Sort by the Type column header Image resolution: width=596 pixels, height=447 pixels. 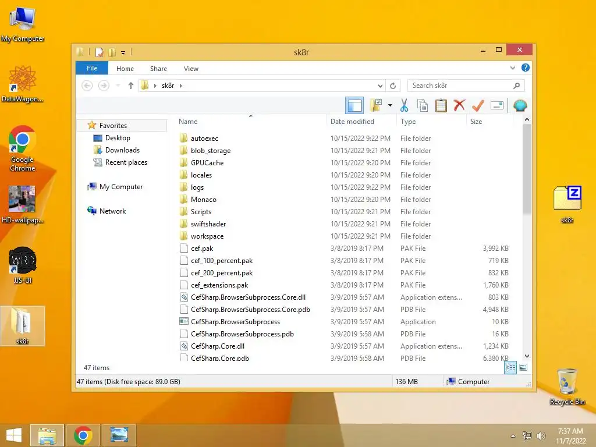coord(431,122)
